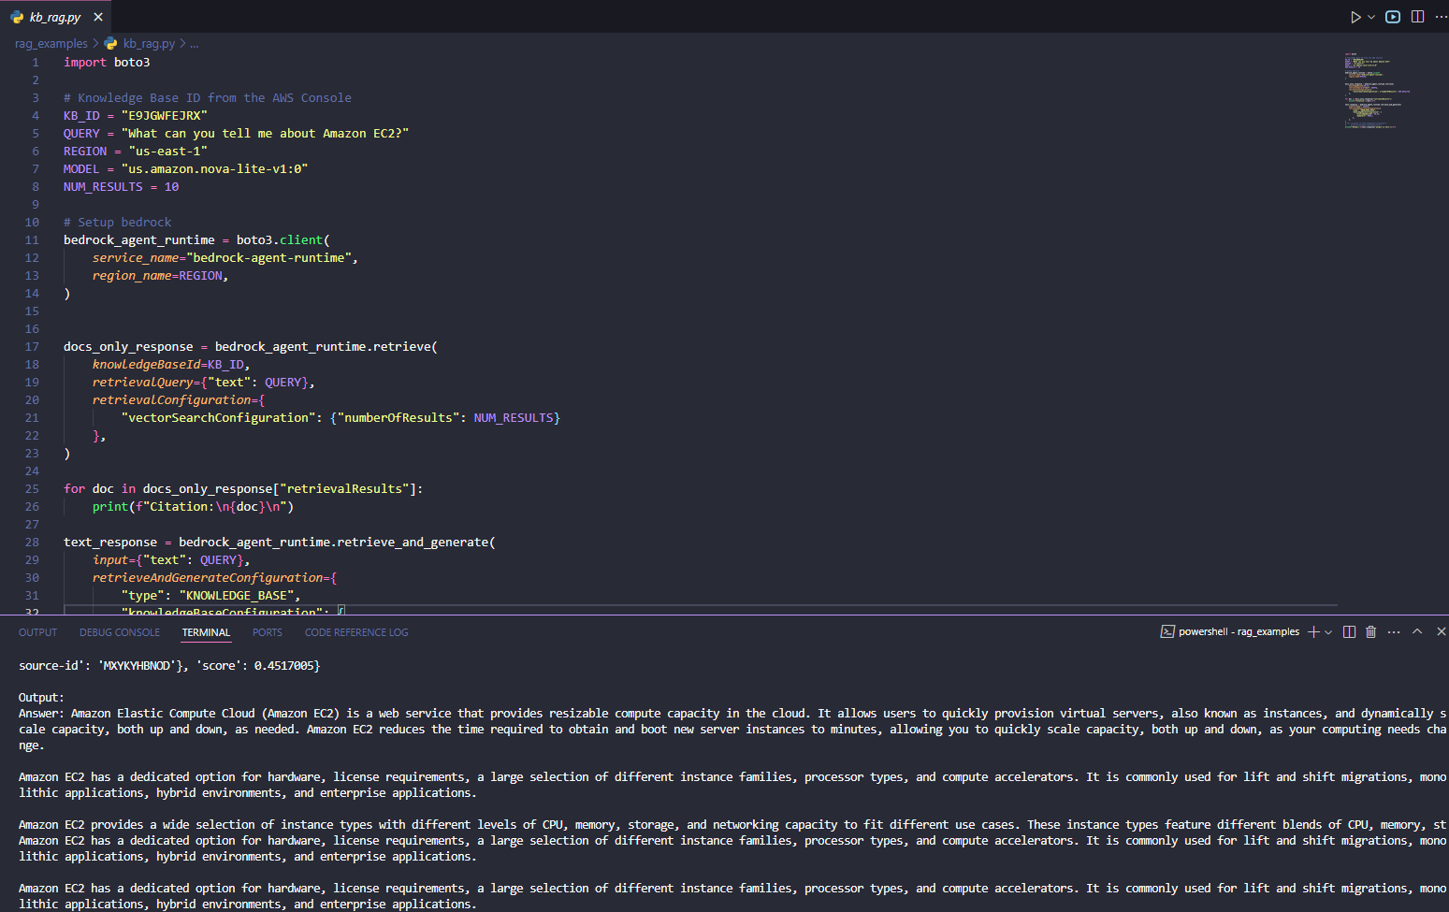This screenshot has width=1449, height=912.
Task: Select the kb_rag.py editor tab
Action: coord(55,17)
